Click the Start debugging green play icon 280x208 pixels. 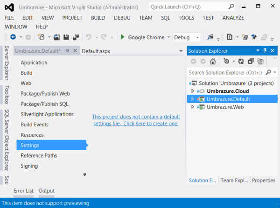122,37
